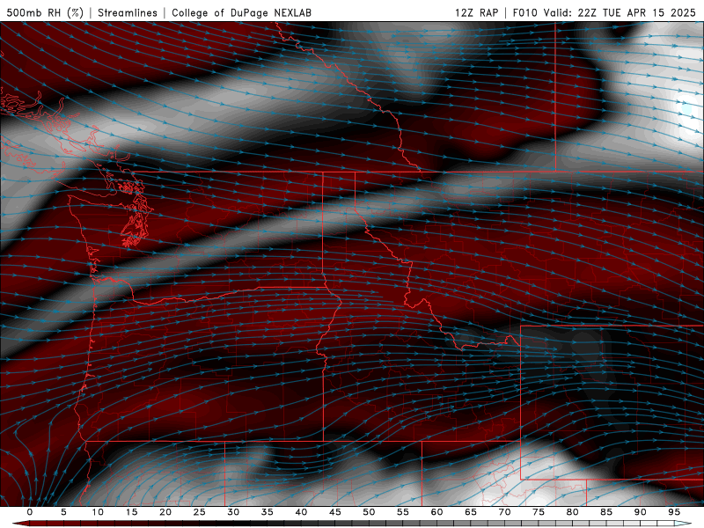
Task: Click the colorbar label '0'
Action: tap(30, 512)
